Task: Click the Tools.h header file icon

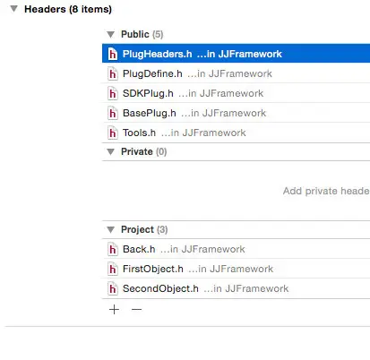Action: pyautogui.click(x=113, y=133)
